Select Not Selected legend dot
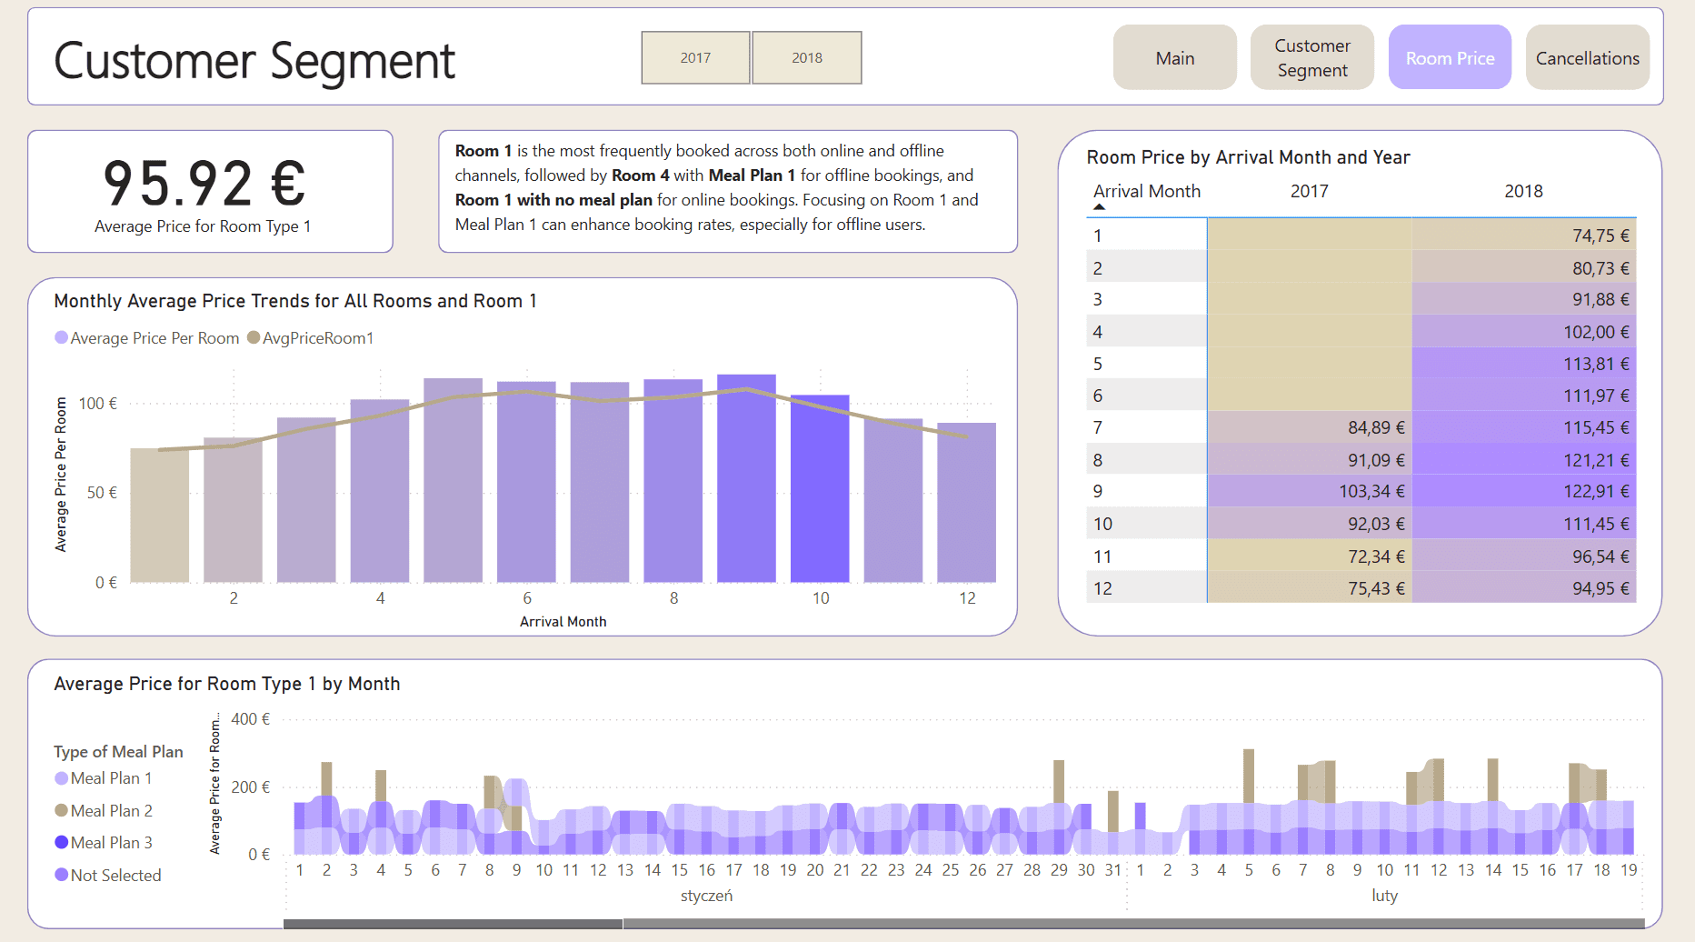The image size is (1695, 942). pyautogui.click(x=61, y=875)
